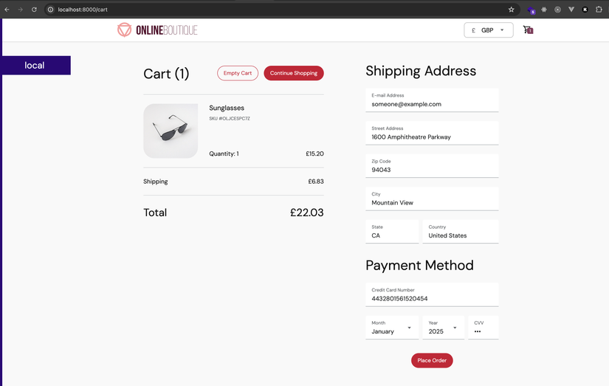Click the localhost:8000/cart address bar
The width and height of the screenshot is (609, 386).
(272, 10)
